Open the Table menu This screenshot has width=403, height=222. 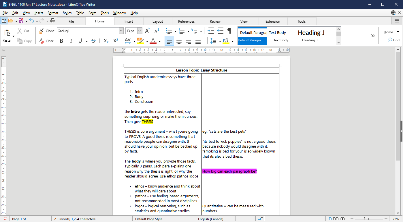tap(80, 13)
